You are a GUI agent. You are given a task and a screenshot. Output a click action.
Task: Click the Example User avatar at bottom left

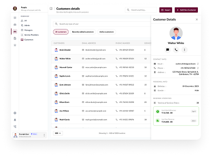[16, 135]
